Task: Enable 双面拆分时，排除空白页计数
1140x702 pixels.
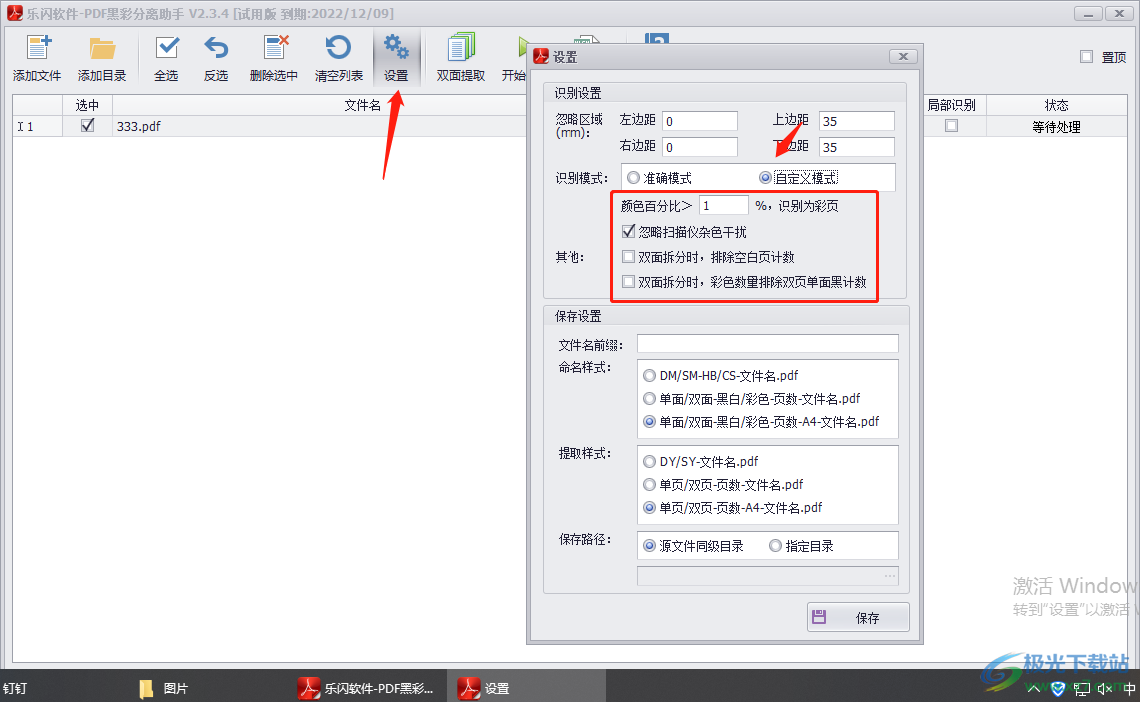Action: 629,257
